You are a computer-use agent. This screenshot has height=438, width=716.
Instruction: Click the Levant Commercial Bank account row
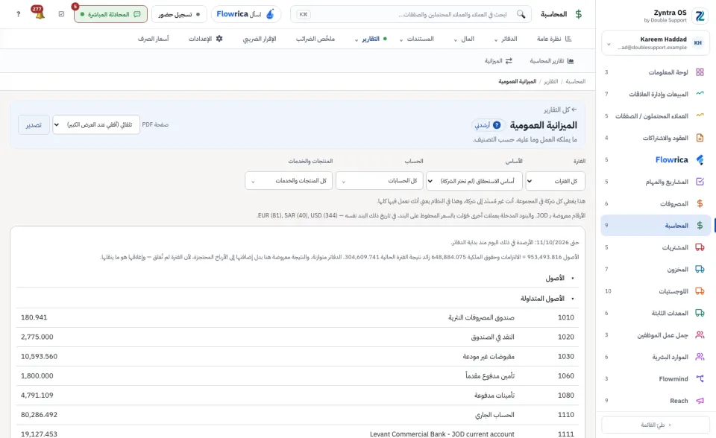[x=298, y=433]
